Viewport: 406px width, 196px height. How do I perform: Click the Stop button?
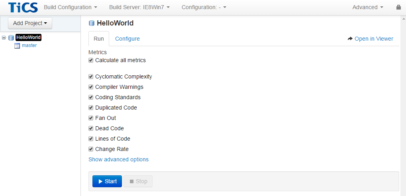coord(138,181)
